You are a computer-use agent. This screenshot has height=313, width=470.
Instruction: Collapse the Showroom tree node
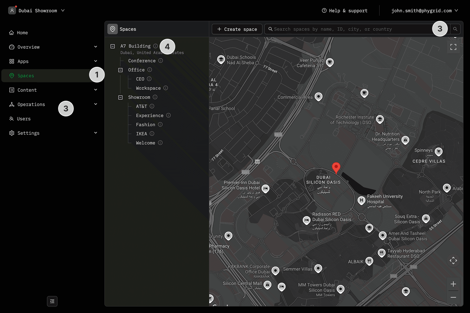pyautogui.click(x=120, y=97)
